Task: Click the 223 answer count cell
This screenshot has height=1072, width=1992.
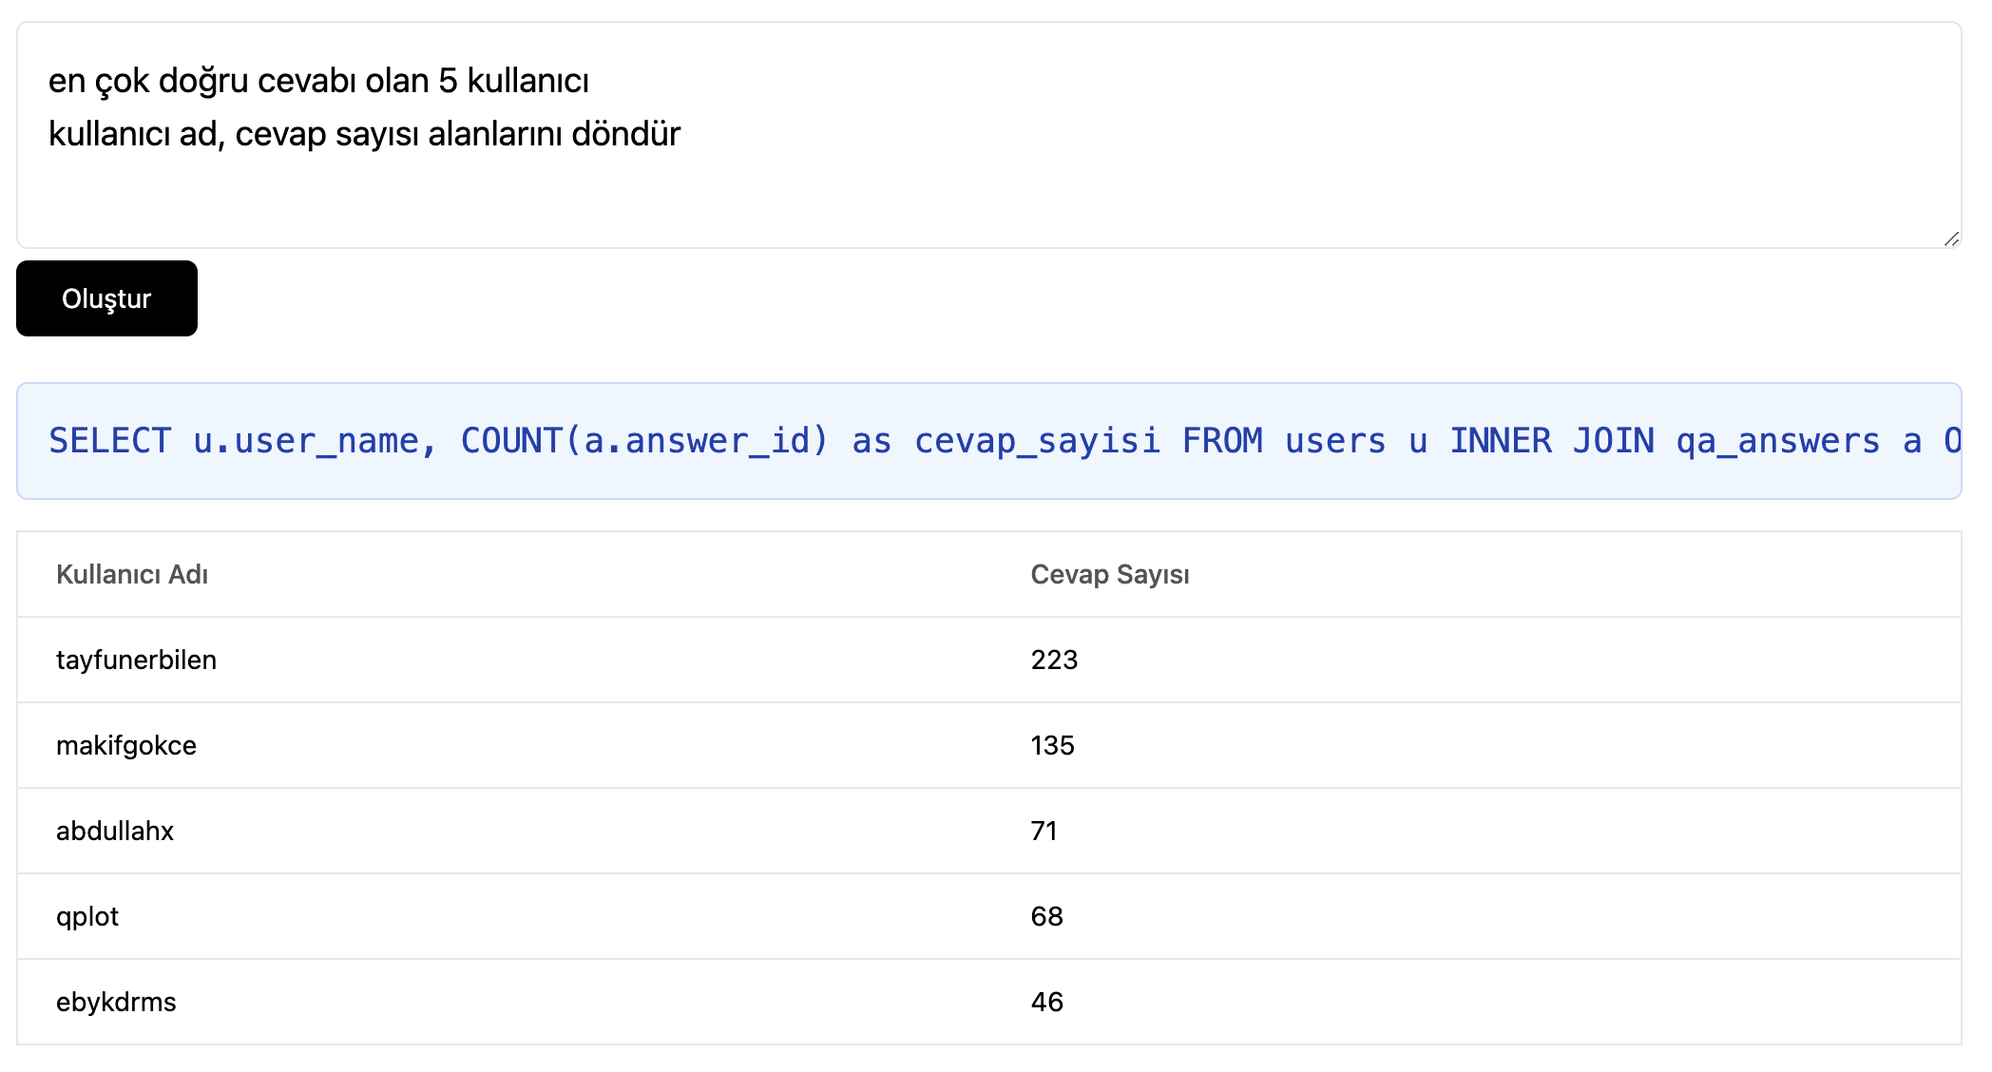Action: pos(1054,660)
